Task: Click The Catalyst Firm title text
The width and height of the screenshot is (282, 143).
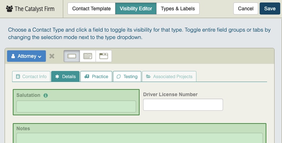Action: [x=34, y=9]
